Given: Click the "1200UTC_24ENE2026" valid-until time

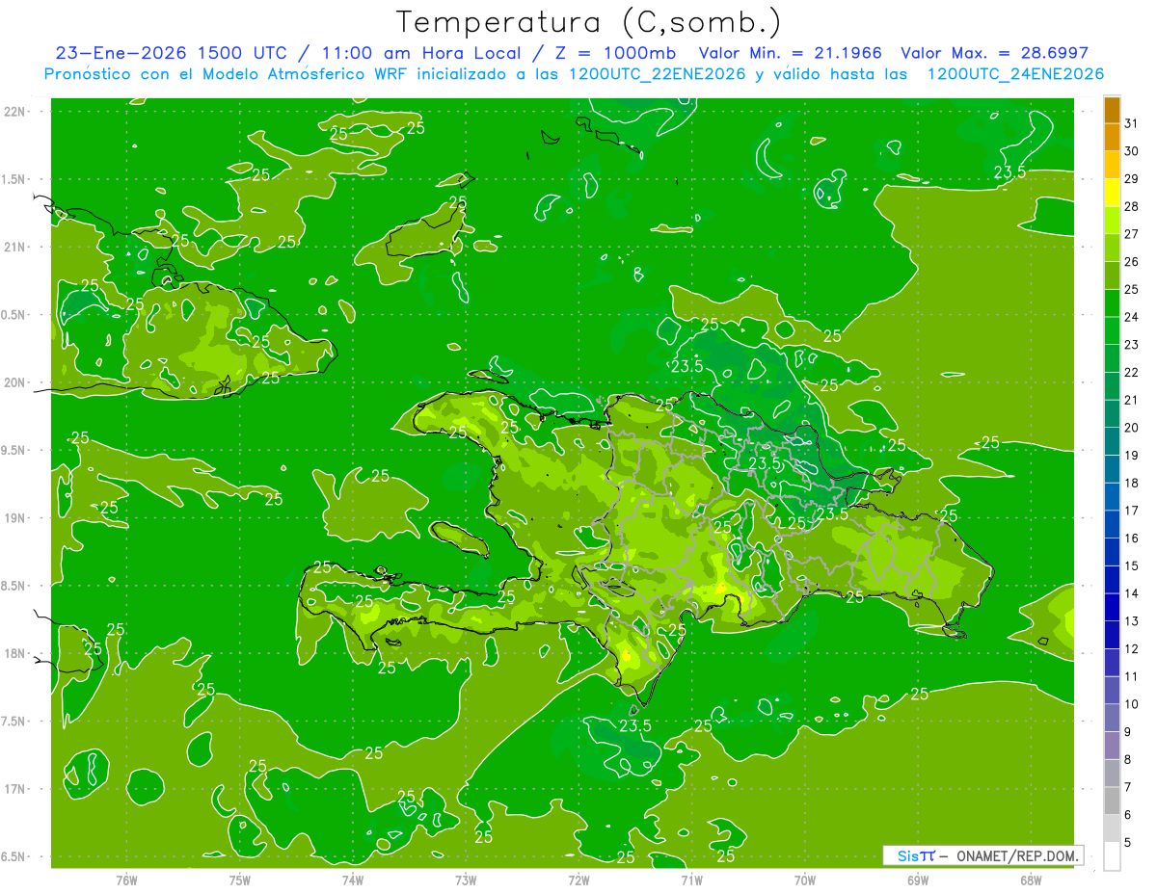Looking at the screenshot, I should point(1015,74).
